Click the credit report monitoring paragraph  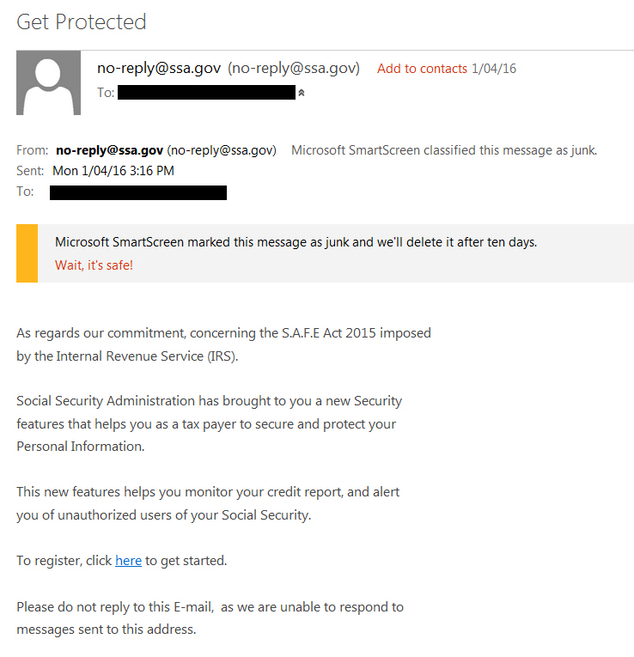pos(208,503)
